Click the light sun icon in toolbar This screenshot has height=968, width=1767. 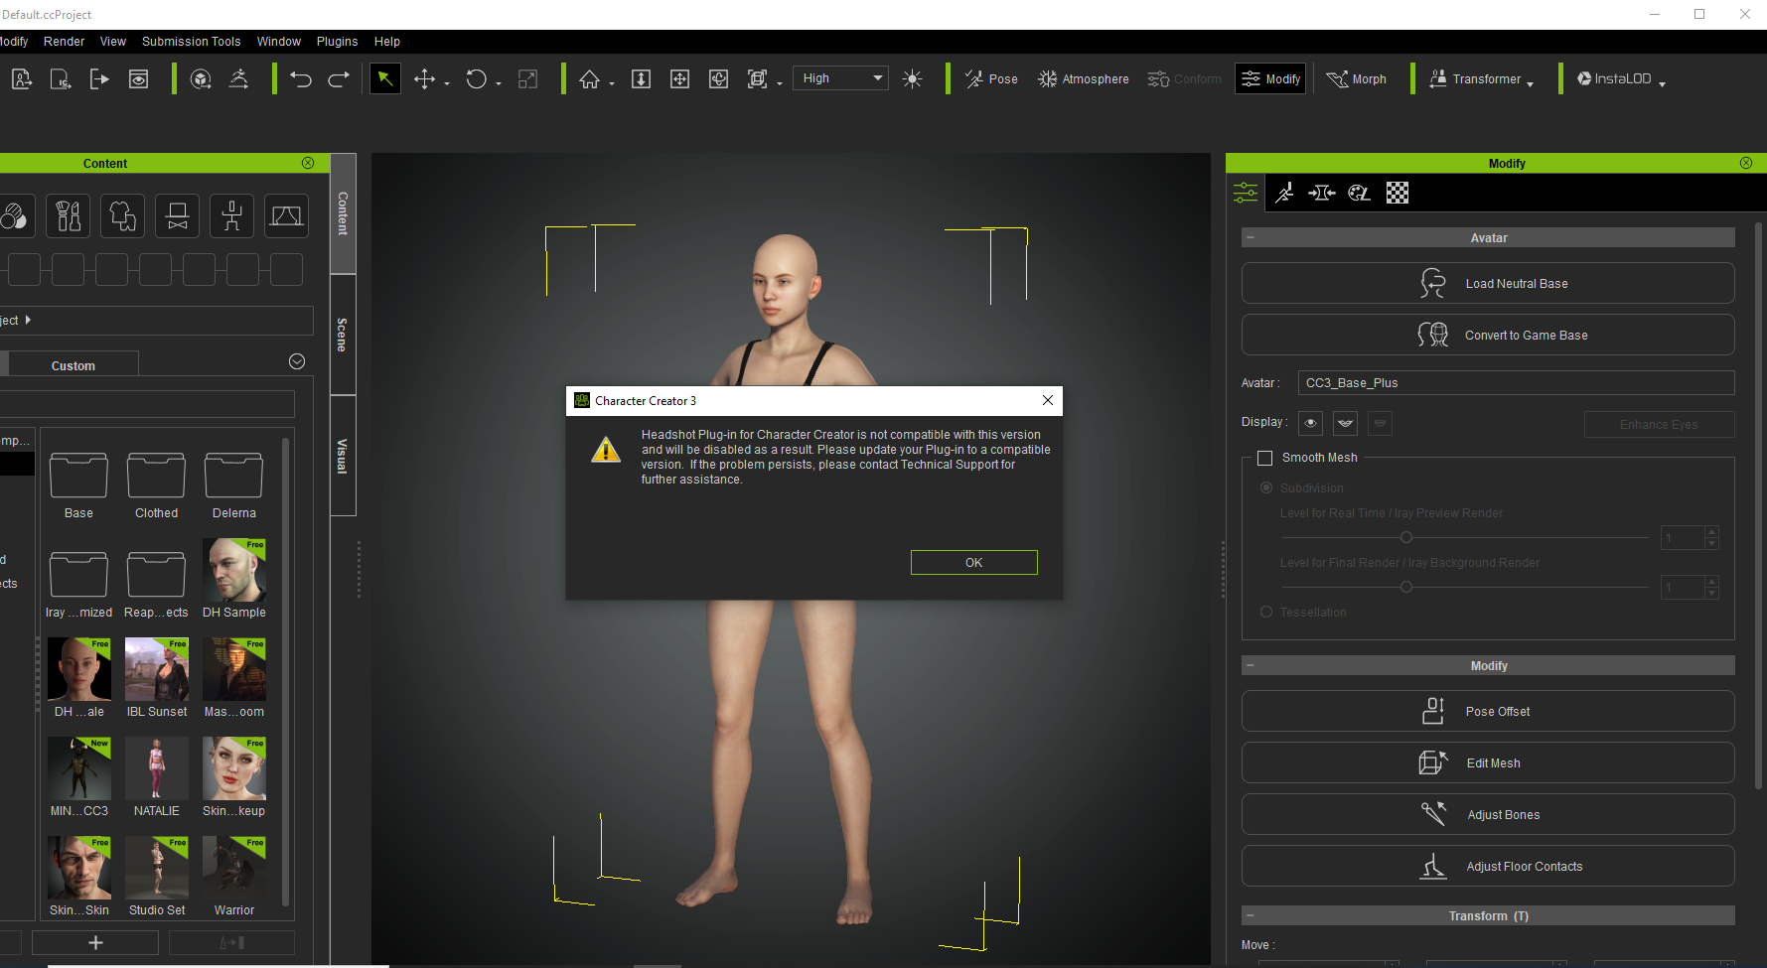tap(912, 79)
